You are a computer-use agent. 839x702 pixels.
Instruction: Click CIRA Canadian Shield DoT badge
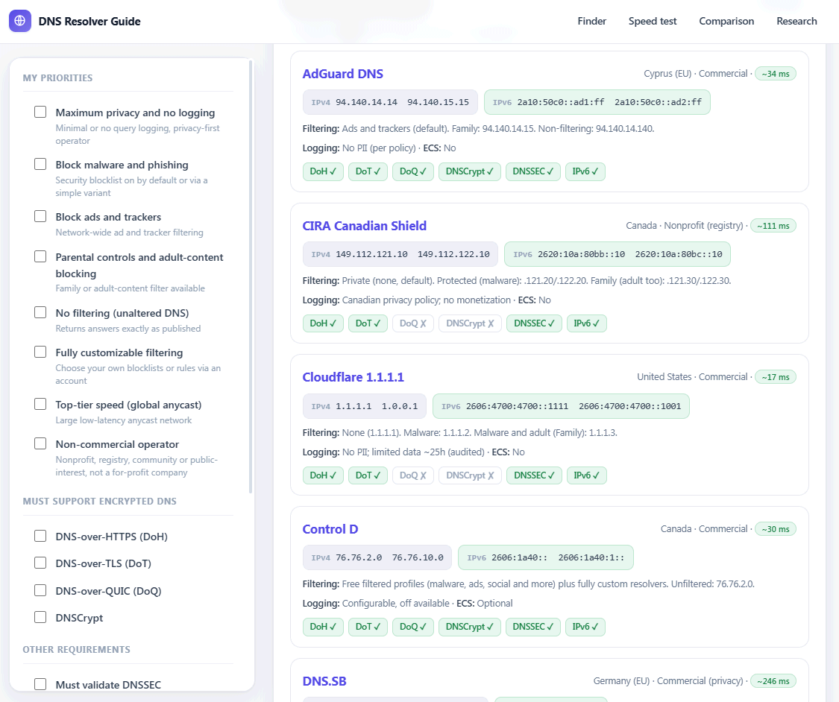tap(368, 323)
